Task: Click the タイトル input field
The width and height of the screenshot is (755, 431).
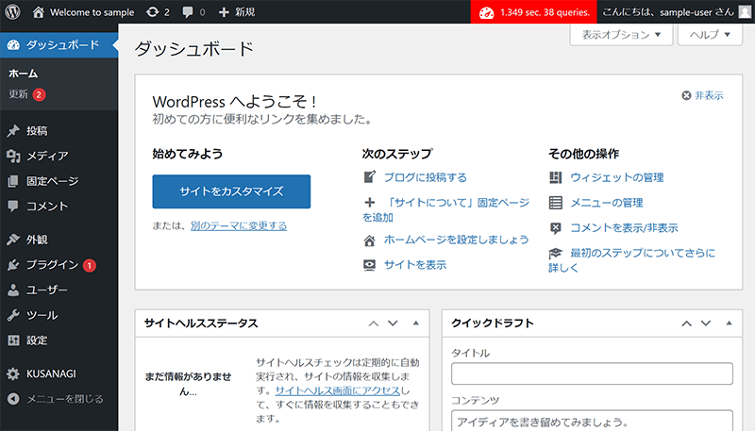Action: pyautogui.click(x=592, y=373)
